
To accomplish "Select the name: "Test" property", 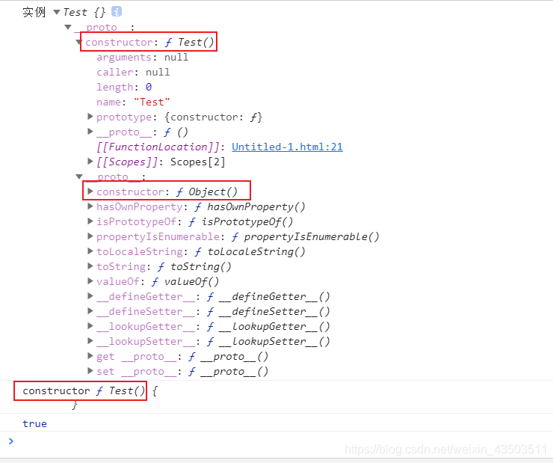I will [133, 102].
